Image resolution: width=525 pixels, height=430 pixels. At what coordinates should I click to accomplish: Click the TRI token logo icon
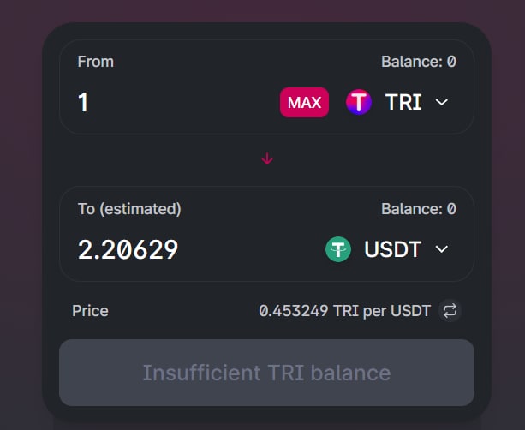(x=359, y=102)
